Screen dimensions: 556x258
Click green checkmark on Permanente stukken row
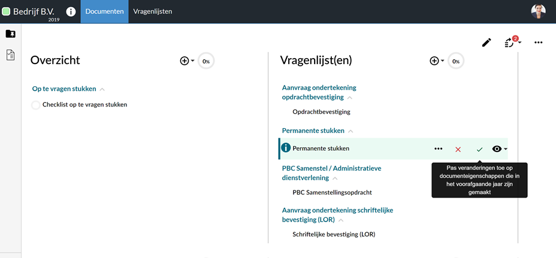coord(479,149)
